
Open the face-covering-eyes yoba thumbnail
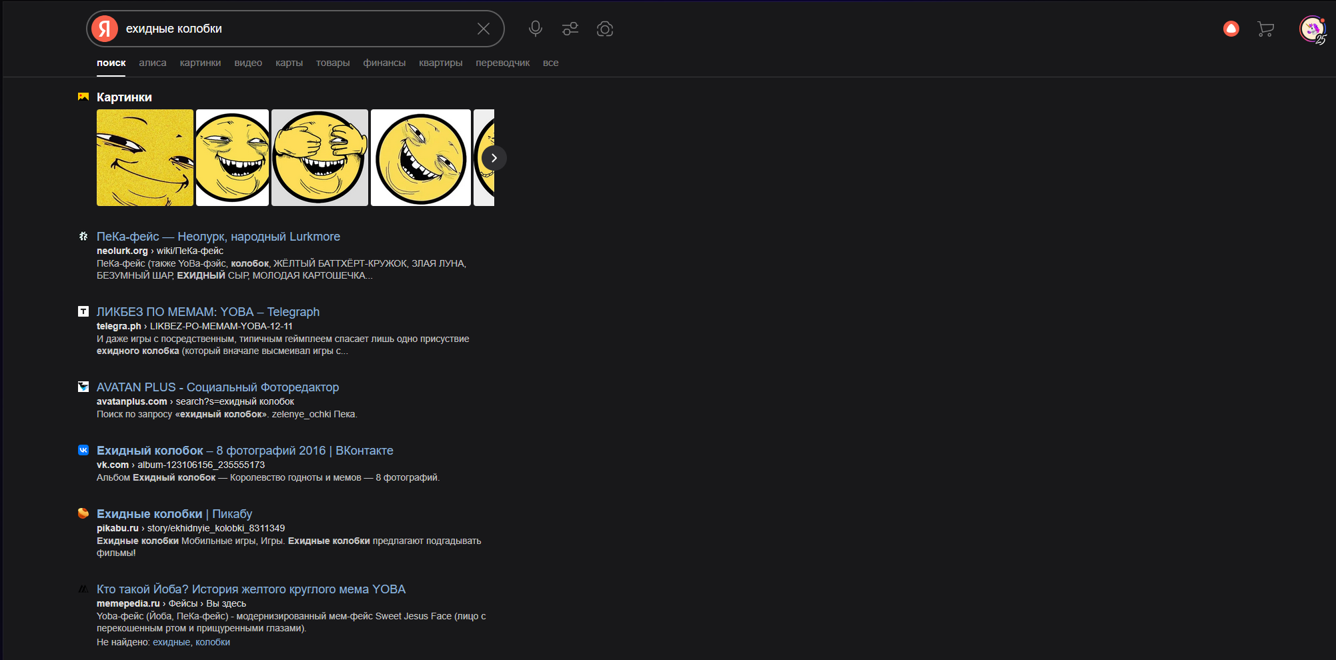click(319, 157)
